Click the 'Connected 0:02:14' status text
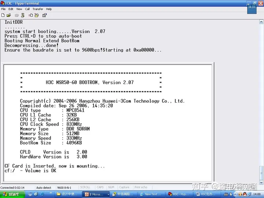Viewport: 264px width, 198px height. click(x=12, y=188)
